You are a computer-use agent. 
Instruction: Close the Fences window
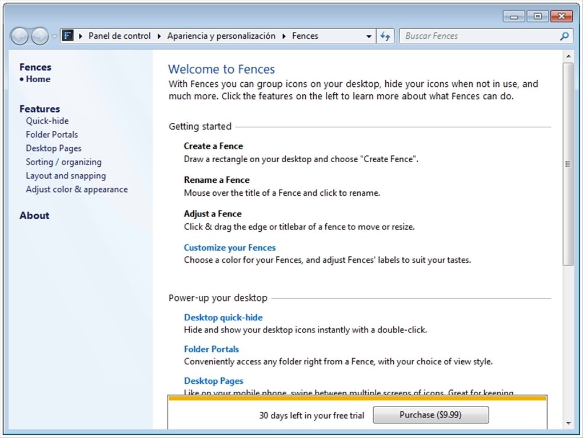click(x=561, y=16)
